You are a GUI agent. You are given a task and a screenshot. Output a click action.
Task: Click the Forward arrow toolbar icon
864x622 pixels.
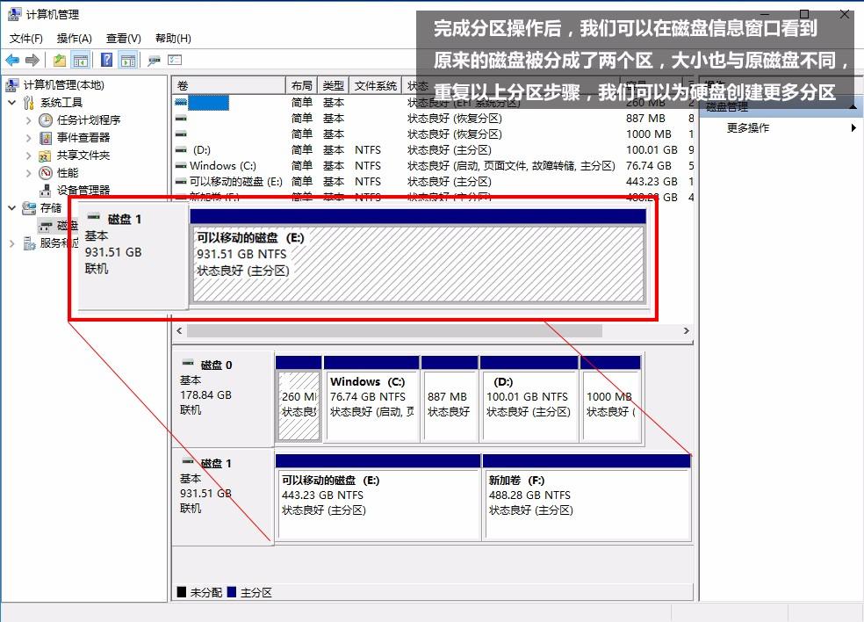pos(32,60)
